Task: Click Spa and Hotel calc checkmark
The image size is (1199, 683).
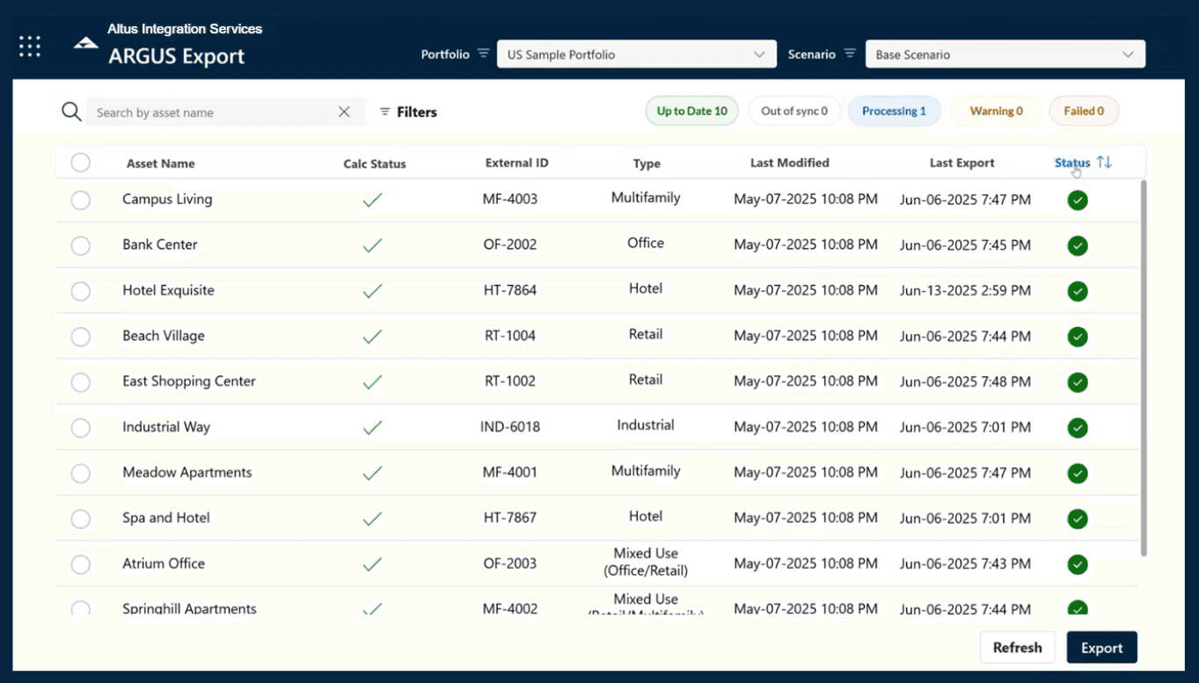Action: [x=373, y=519]
